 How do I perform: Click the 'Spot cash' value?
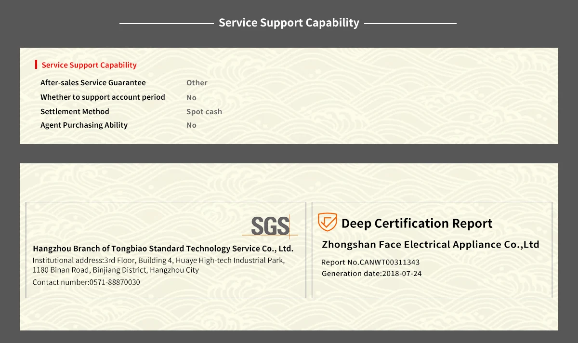(x=204, y=112)
